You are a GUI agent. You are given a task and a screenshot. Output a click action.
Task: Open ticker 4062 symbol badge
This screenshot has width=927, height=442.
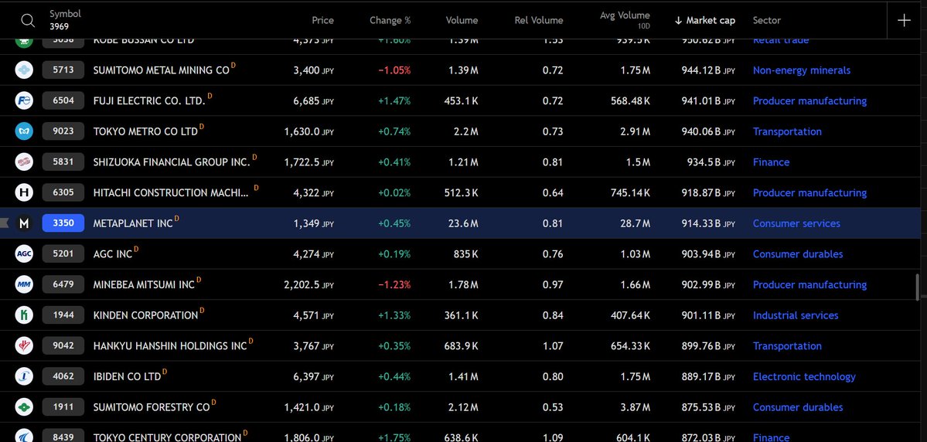click(63, 376)
